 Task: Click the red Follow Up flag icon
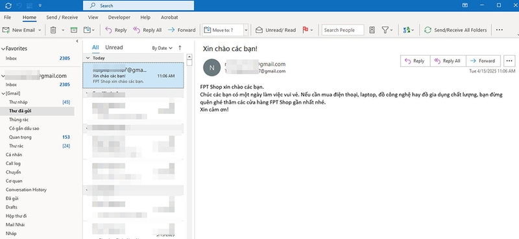click(305, 30)
